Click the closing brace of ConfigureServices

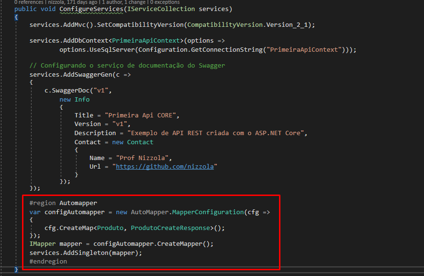[16, 269]
